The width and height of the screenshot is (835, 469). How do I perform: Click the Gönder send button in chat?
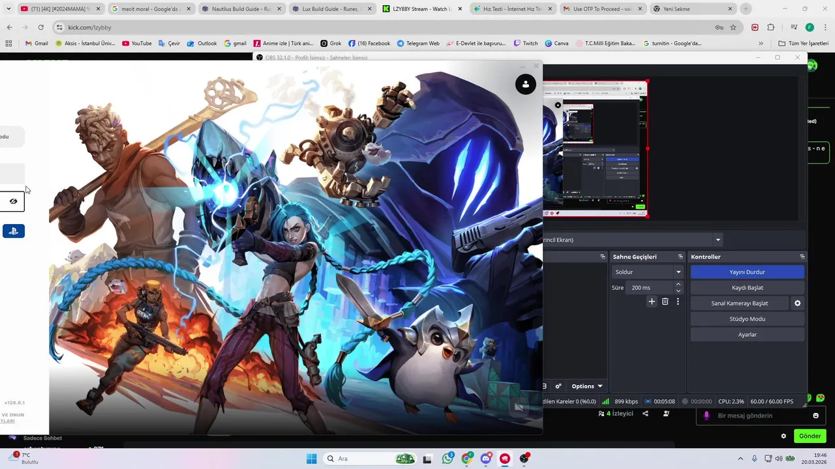click(810, 436)
